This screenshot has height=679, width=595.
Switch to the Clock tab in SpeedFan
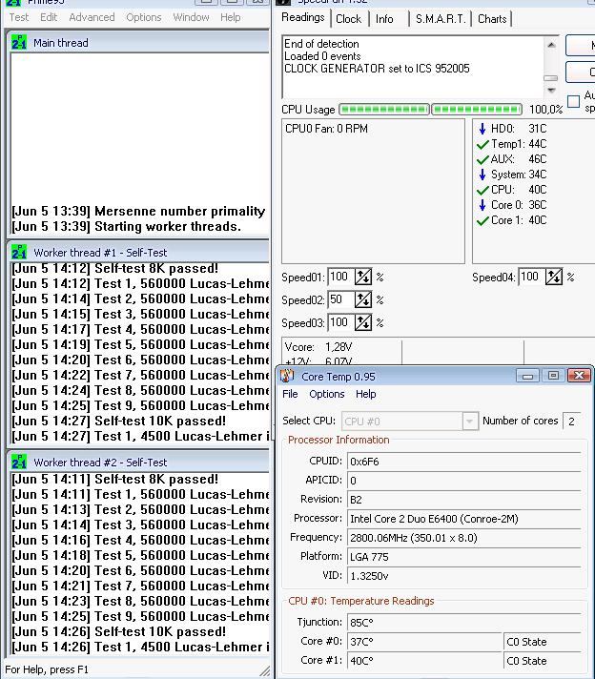tap(349, 19)
